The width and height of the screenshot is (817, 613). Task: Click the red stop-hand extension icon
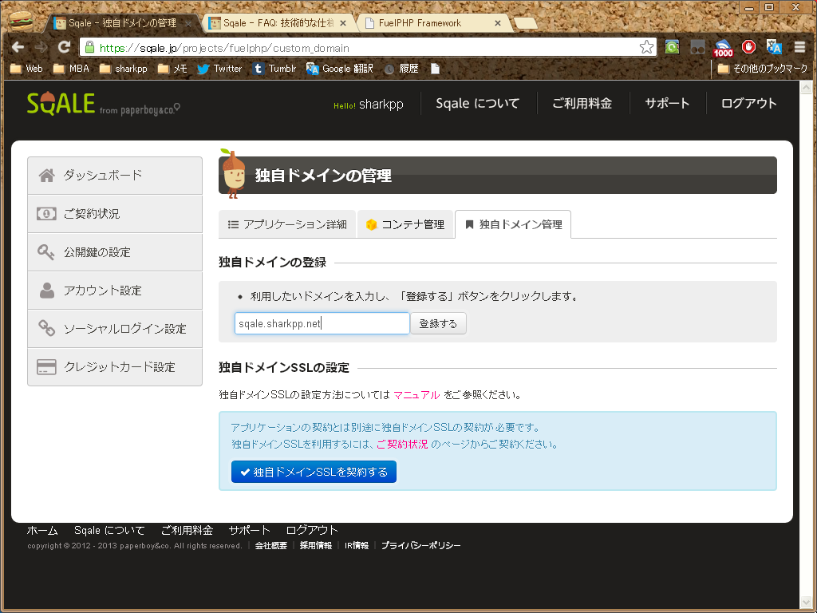(x=748, y=47)
